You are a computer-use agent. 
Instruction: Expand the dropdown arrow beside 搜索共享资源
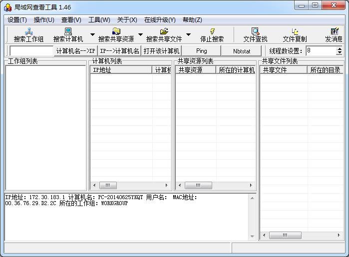click(x=140, y=34)
